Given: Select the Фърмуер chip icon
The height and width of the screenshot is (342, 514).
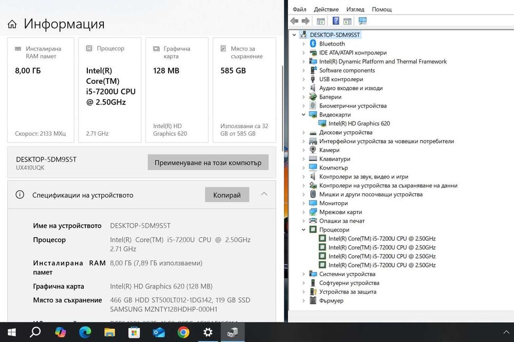Looking at the screenshot, I should [313, 300].
